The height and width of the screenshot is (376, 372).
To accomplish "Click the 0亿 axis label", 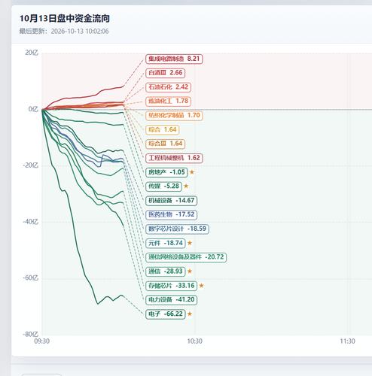I will (x=33, y=109).
